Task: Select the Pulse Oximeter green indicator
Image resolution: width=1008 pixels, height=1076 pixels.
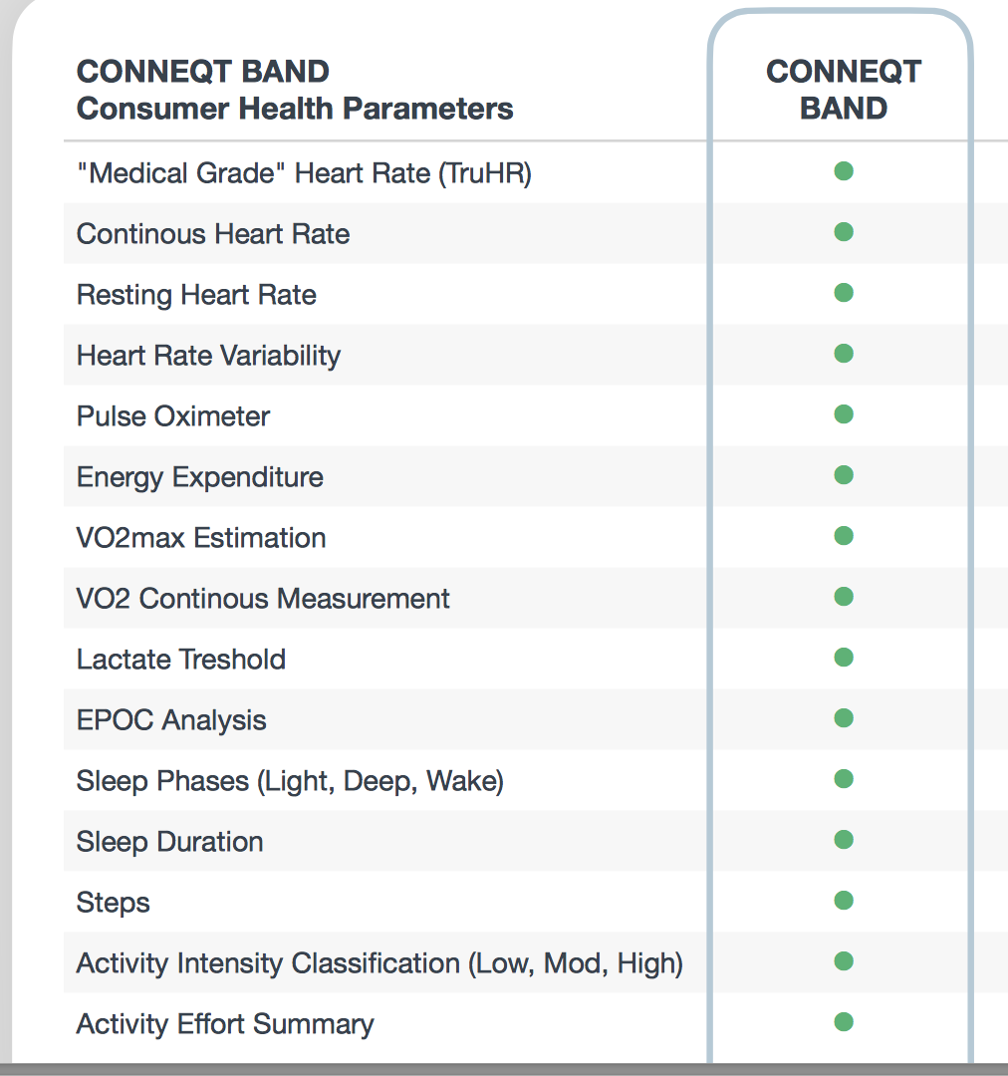Action: click(x=844, y=413)
